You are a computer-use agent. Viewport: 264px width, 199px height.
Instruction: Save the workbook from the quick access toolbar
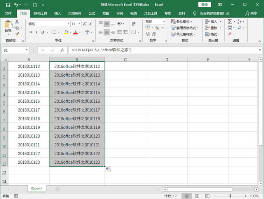[x=7, y=5]
